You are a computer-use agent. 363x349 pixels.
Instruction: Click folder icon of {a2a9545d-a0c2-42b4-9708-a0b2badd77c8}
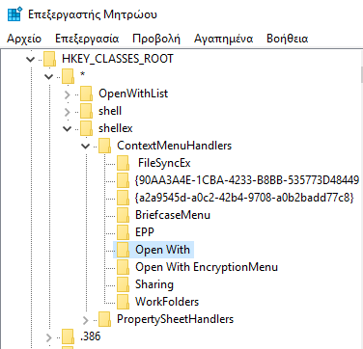pyautogui.click(x=124, y=198)
